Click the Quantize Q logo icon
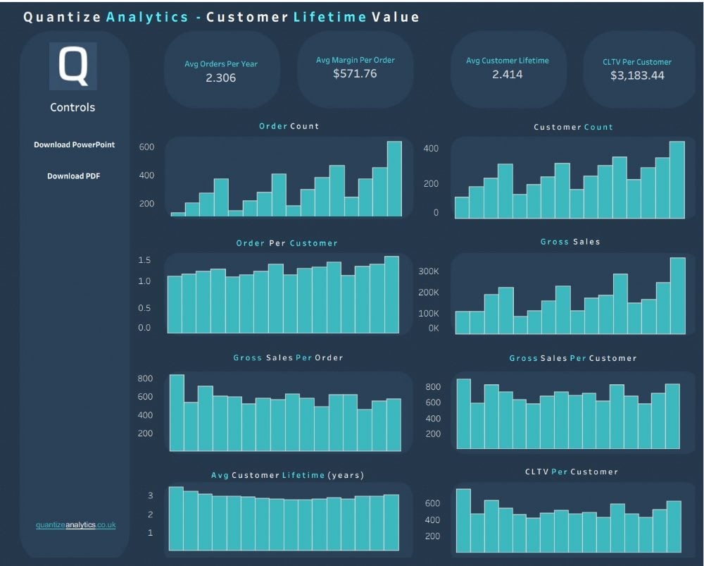 tap(73, 66)
